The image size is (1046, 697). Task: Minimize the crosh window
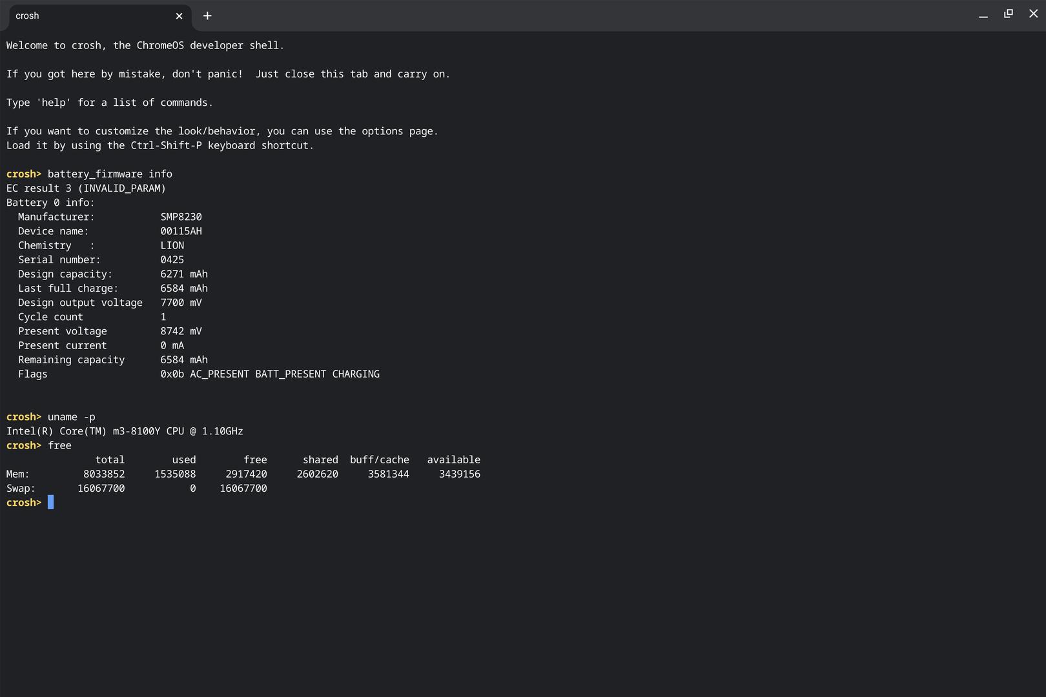tap(983, 15)
